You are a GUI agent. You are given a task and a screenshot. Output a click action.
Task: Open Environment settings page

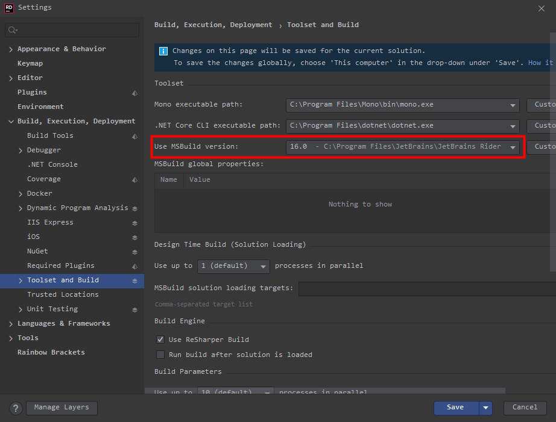point(40,107)
